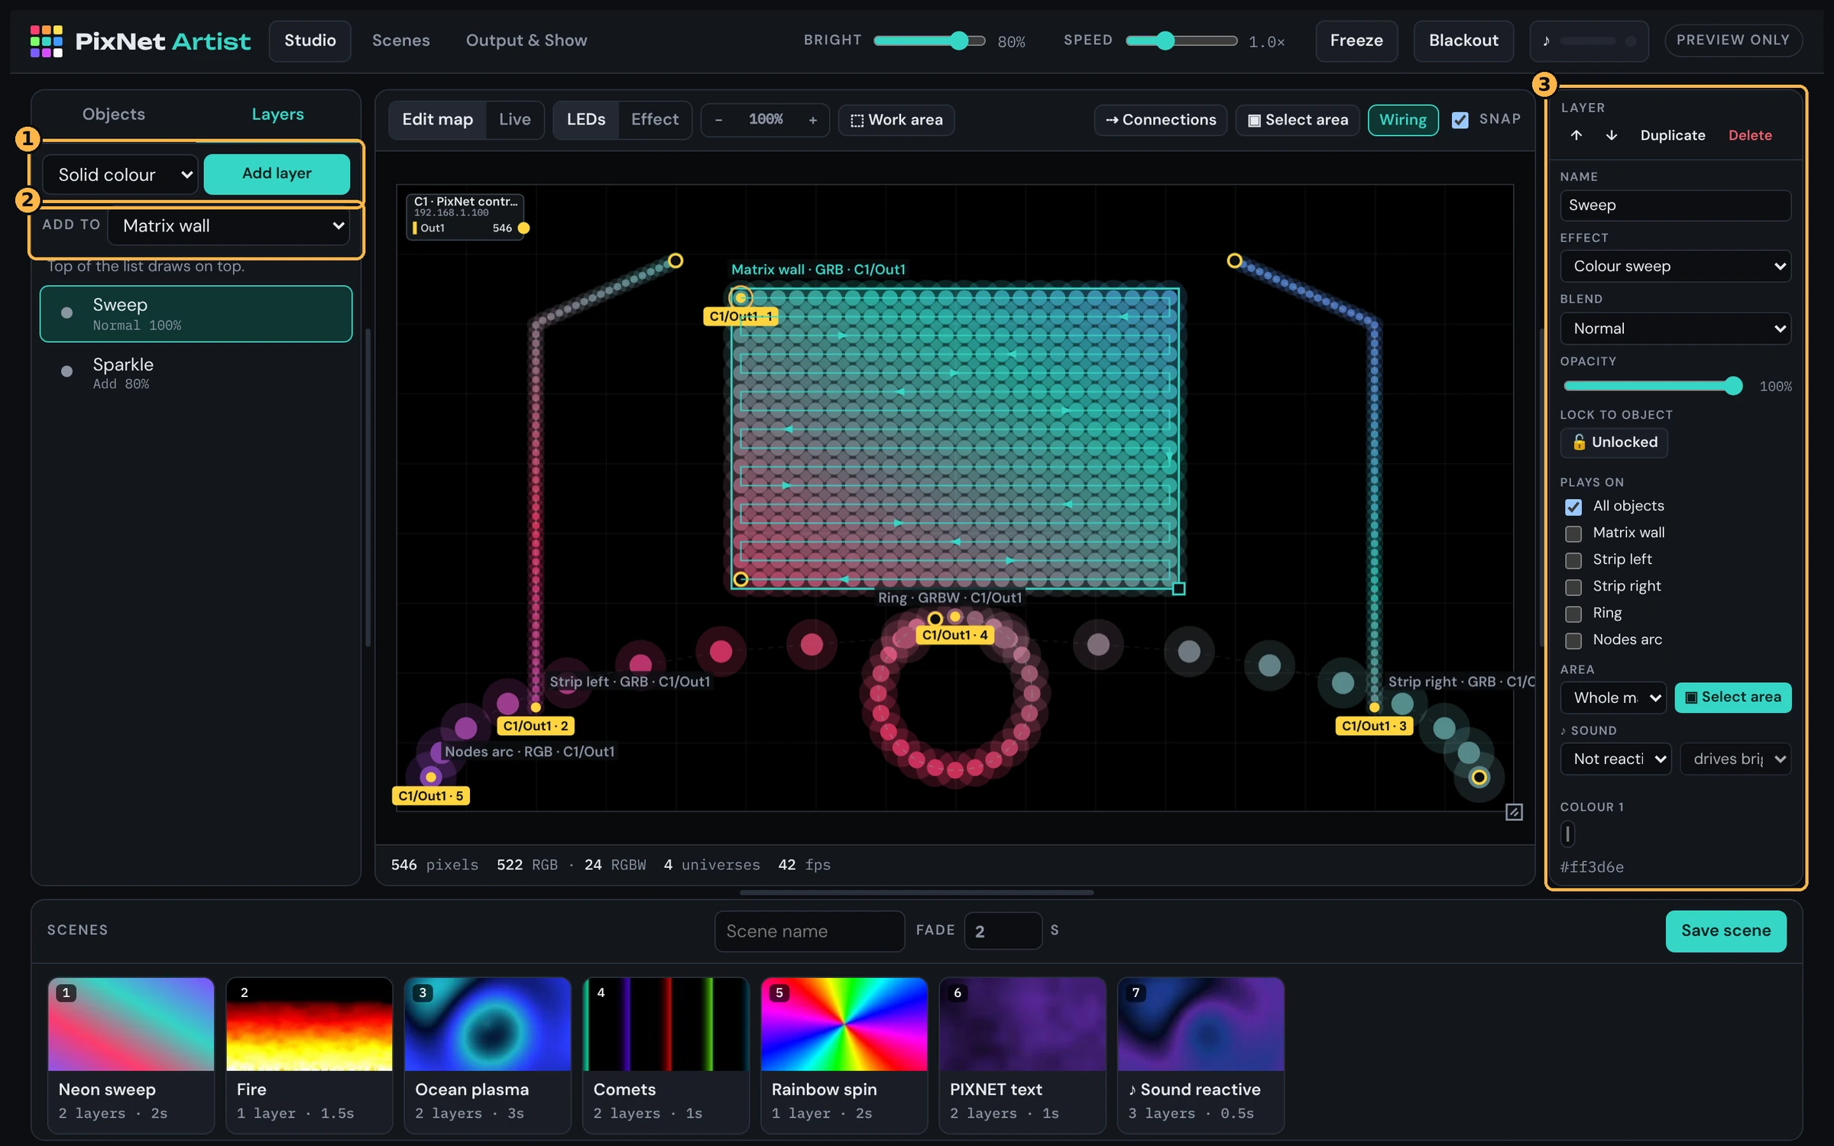Zoom out with the minus icon
The height and width of the screenshot is (1146, 1834).
(x=718, y=120)
